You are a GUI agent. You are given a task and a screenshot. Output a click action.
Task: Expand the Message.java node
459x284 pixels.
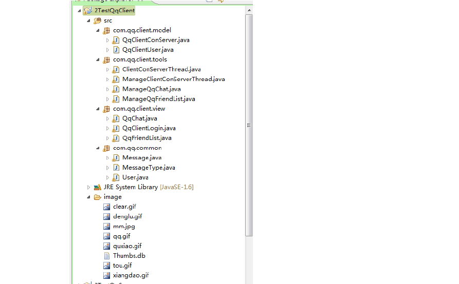[107, 158]
